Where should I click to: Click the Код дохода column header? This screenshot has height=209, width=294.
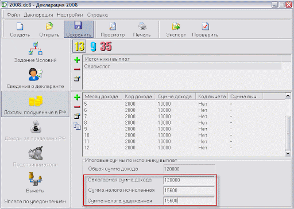[138, 96]
